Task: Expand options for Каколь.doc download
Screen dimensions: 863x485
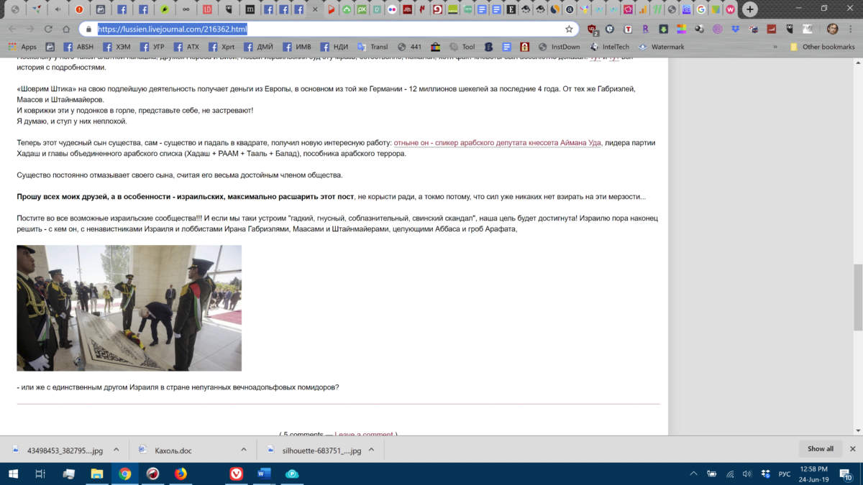Action: pyautogui.click(x=242, y=450)
